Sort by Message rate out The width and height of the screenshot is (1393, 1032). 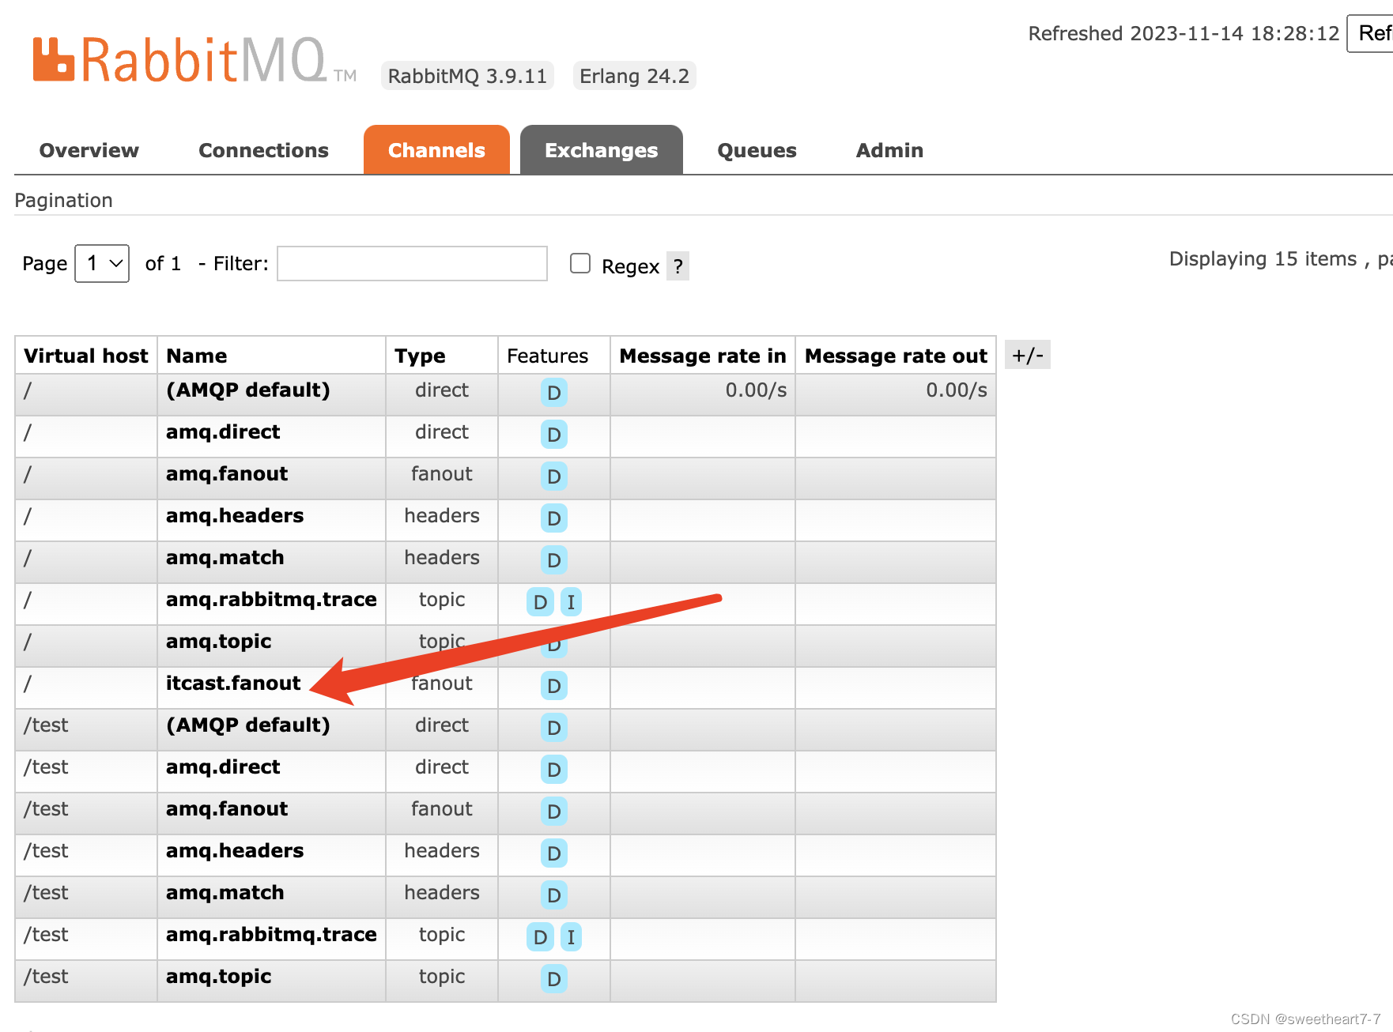pos(896,356)
